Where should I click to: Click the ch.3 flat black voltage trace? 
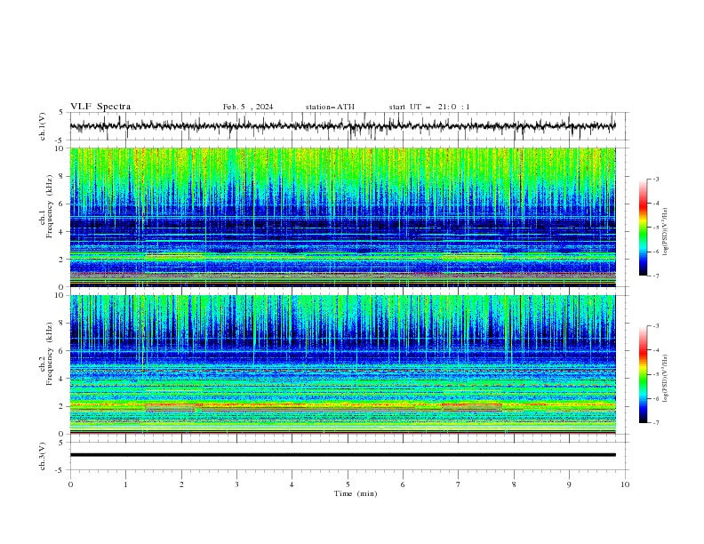point(343,455)
